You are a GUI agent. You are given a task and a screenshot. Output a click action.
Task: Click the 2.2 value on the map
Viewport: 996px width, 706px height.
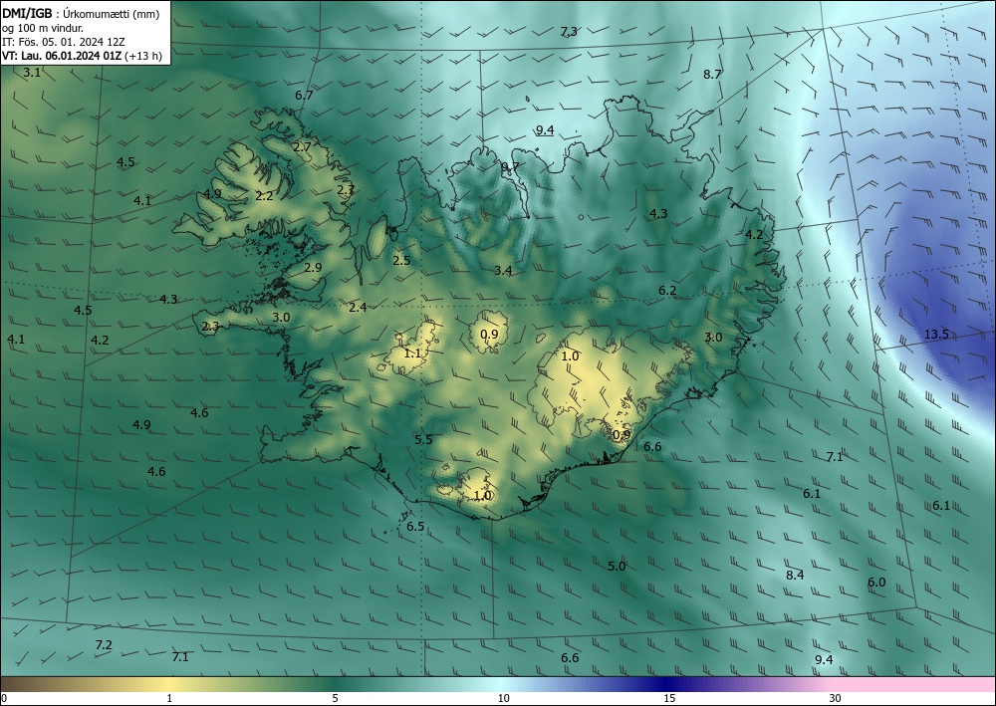click(264, 195)
